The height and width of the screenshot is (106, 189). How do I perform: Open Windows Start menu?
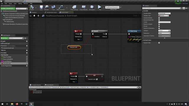[x=2, y=104]
